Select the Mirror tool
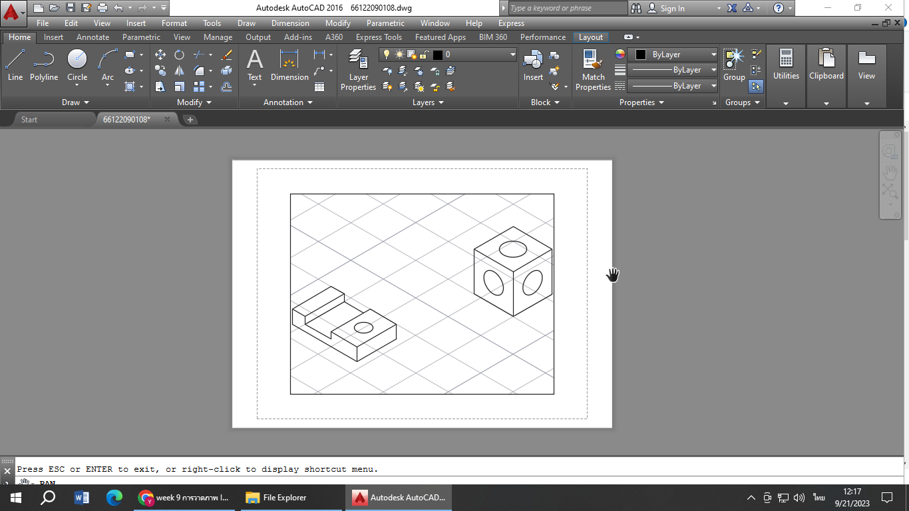 pos(179,71)
